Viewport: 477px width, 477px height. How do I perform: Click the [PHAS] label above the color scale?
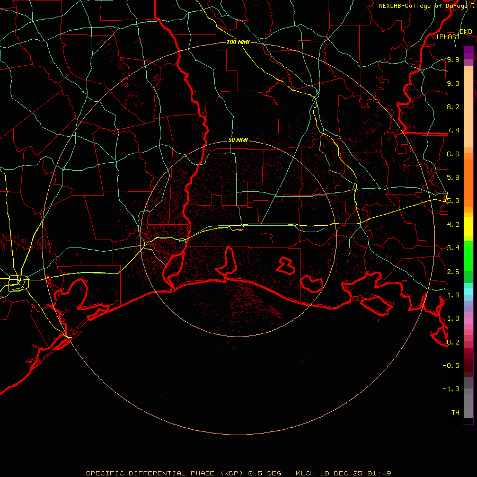coord(448,37)
